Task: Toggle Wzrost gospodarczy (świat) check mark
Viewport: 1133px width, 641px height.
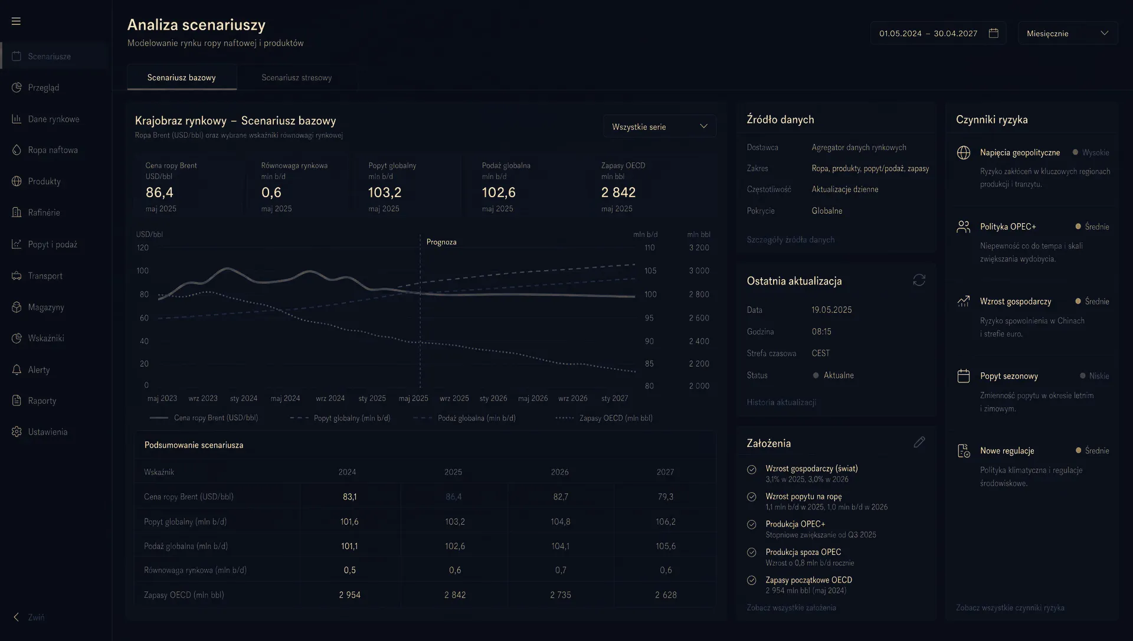Action: click(752, 470)
